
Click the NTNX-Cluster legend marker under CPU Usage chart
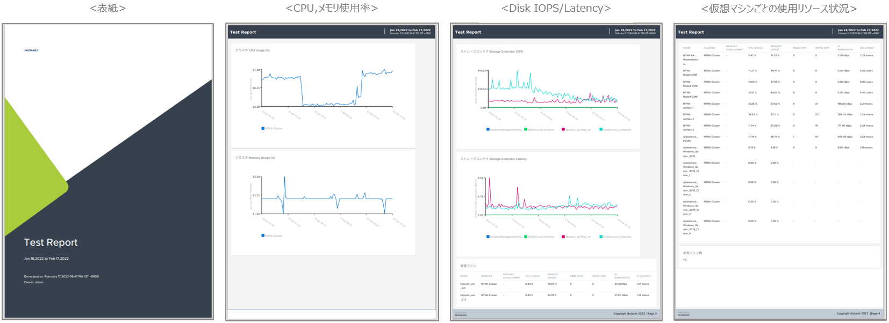[263, 128]
